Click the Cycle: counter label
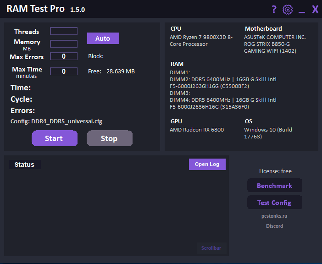 coord(22,99)
